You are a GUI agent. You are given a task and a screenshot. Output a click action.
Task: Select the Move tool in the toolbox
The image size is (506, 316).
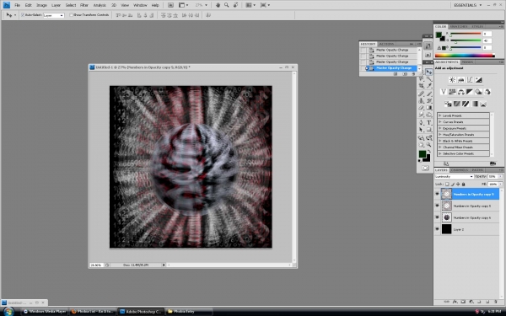coord(429,72)
